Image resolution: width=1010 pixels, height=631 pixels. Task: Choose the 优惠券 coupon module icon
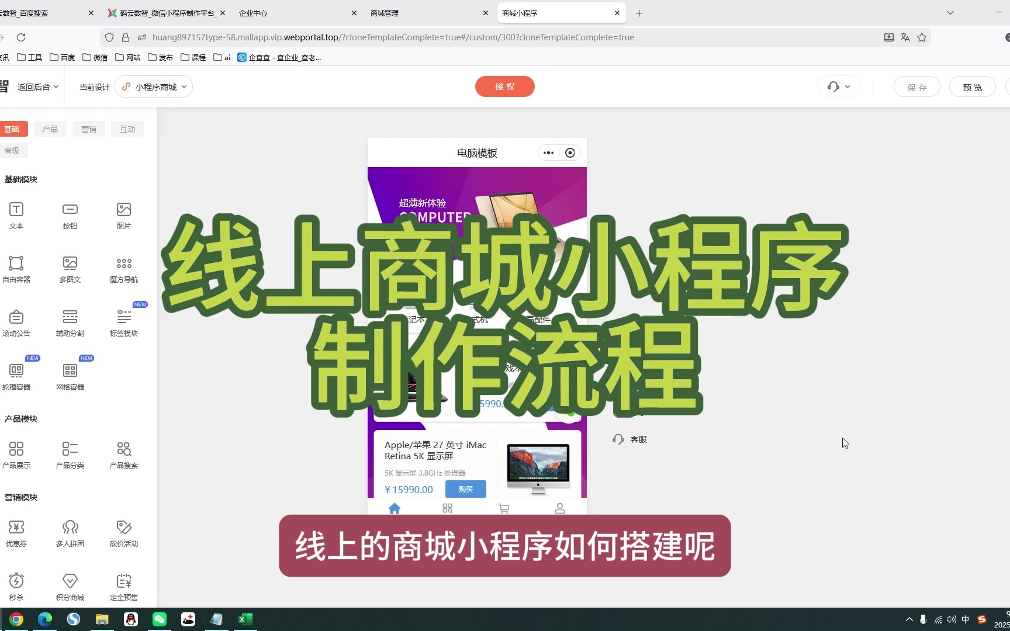point(16,528)
